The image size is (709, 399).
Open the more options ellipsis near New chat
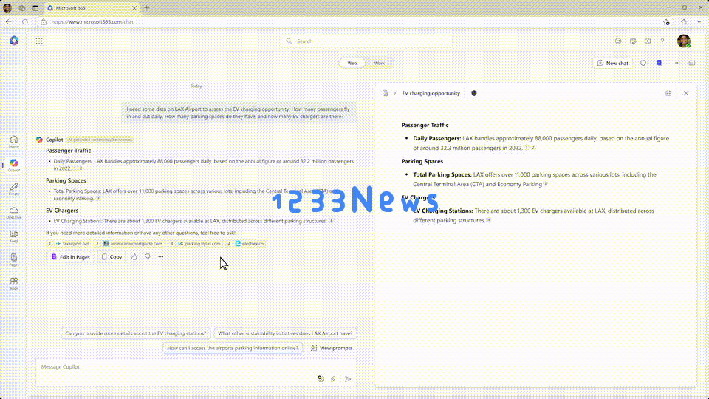[x=676, y=63]
